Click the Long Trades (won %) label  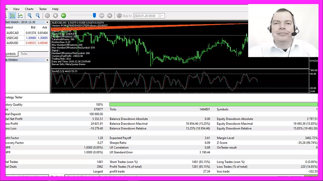point(231,162)
